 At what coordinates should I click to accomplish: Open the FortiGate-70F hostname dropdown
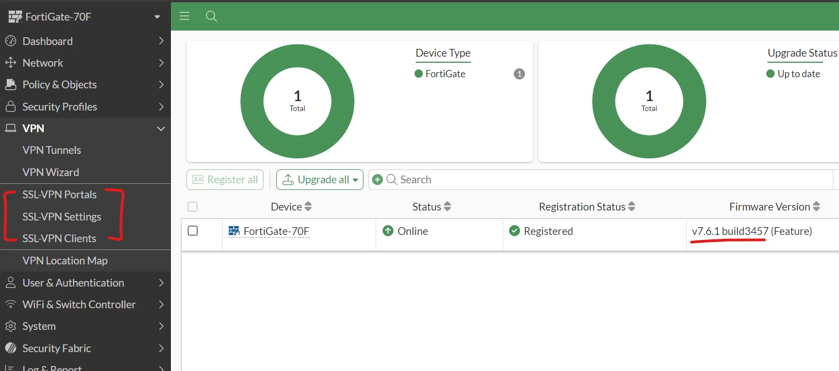[157, 17]
